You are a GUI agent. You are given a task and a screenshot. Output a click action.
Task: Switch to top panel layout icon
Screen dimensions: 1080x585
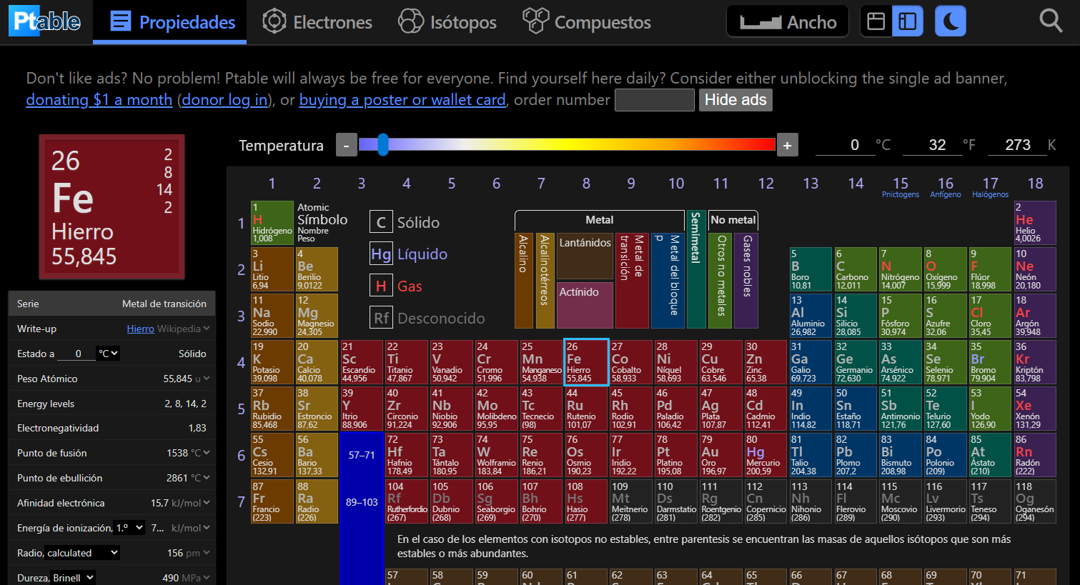pyautogui.click(x=876, y=21)
